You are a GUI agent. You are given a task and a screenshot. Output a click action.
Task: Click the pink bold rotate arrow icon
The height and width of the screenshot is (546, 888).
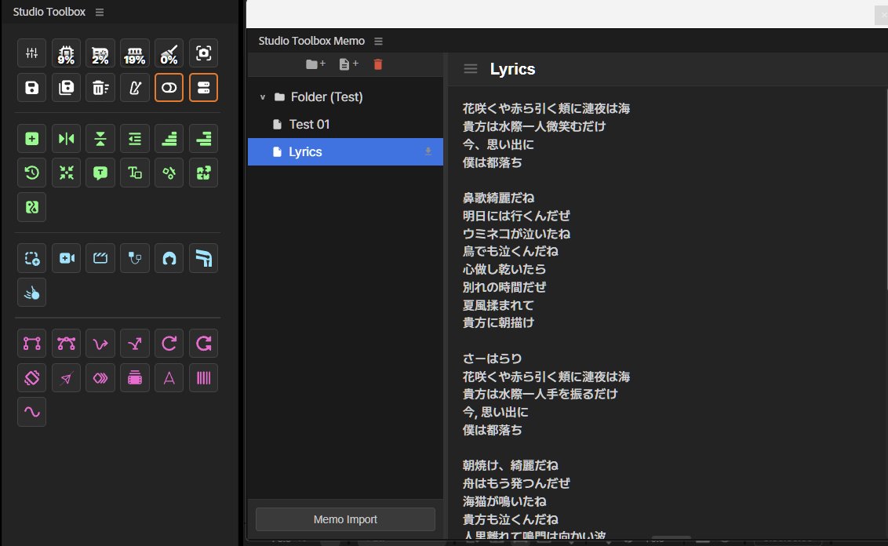click(203, 344)
